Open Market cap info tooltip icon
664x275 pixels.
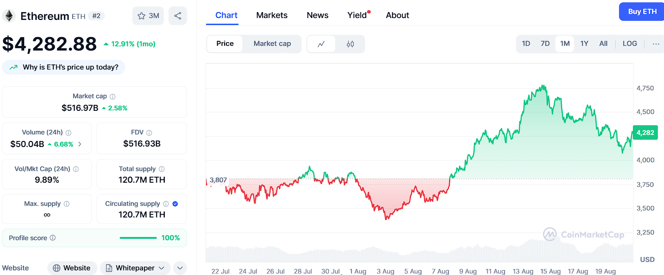(113, 96)
